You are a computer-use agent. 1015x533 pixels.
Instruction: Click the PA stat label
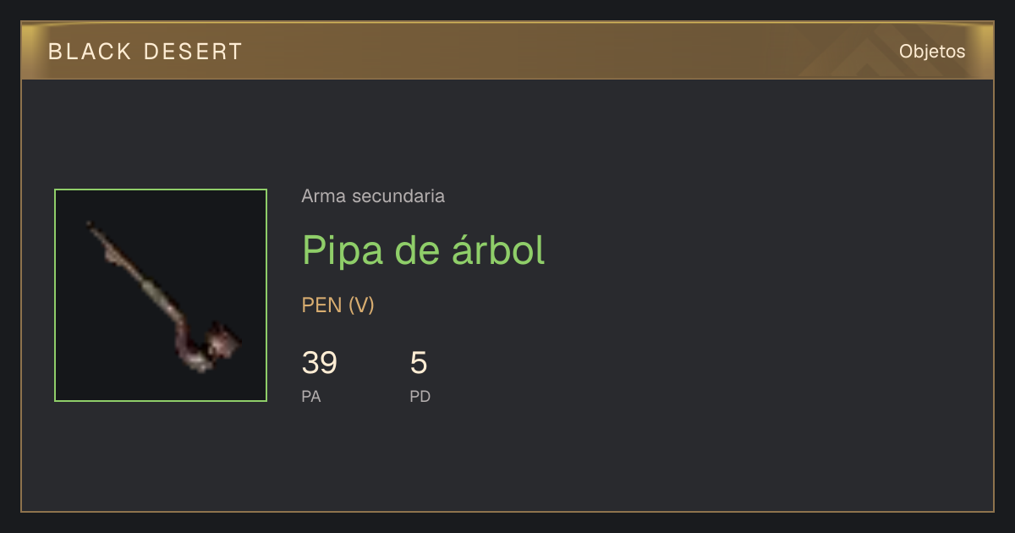click(311, 396)
